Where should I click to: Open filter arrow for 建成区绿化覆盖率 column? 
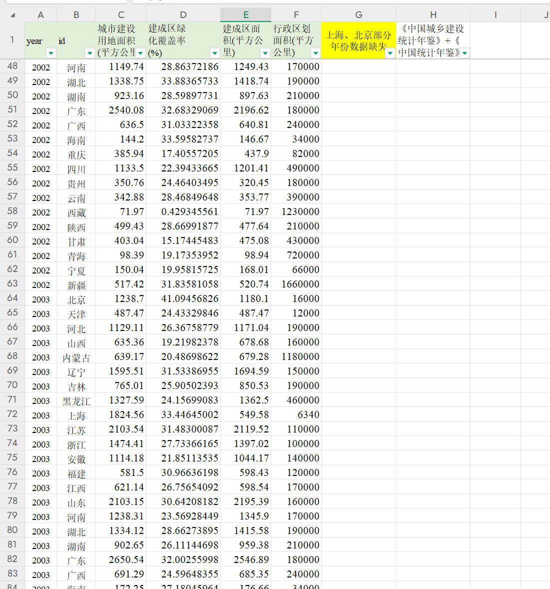pos(215,53)
